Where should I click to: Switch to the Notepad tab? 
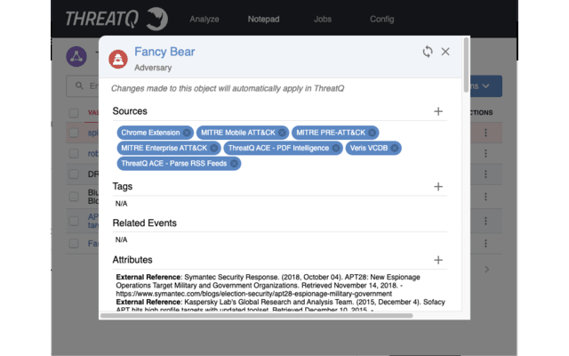(x=263, y=20)
